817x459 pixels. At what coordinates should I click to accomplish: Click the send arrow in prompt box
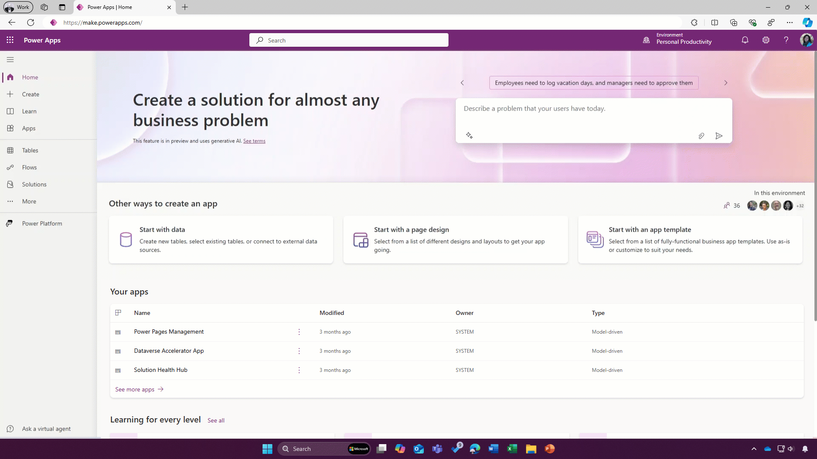click(719, 136)
